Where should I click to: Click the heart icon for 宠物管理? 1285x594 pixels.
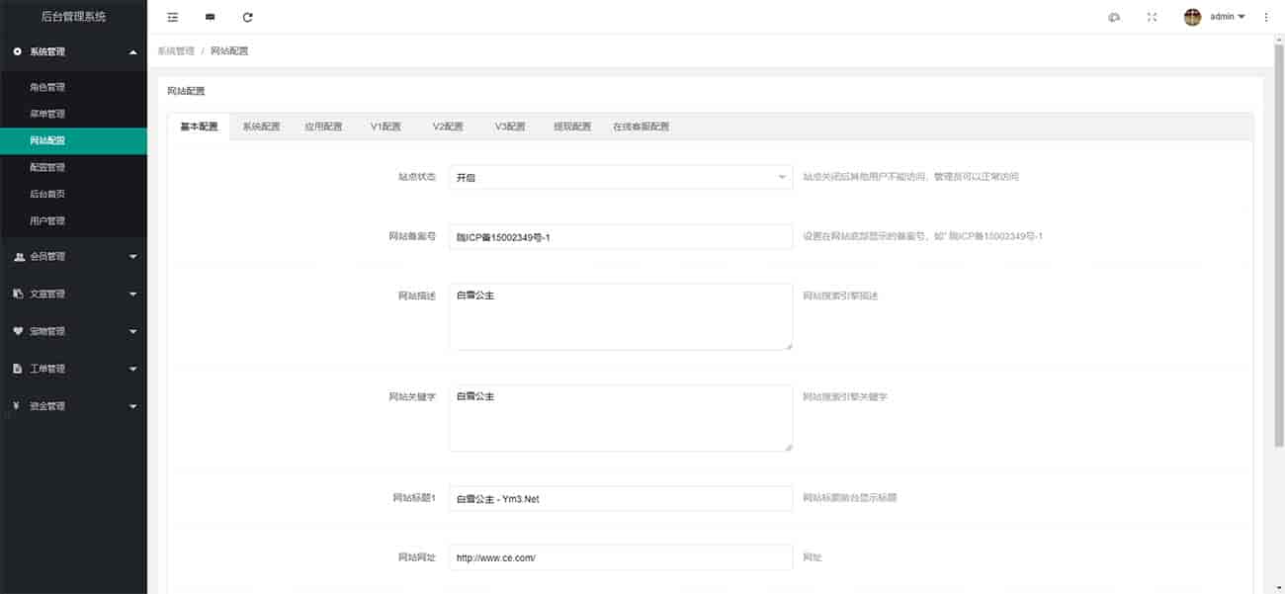tap(18, 331)
